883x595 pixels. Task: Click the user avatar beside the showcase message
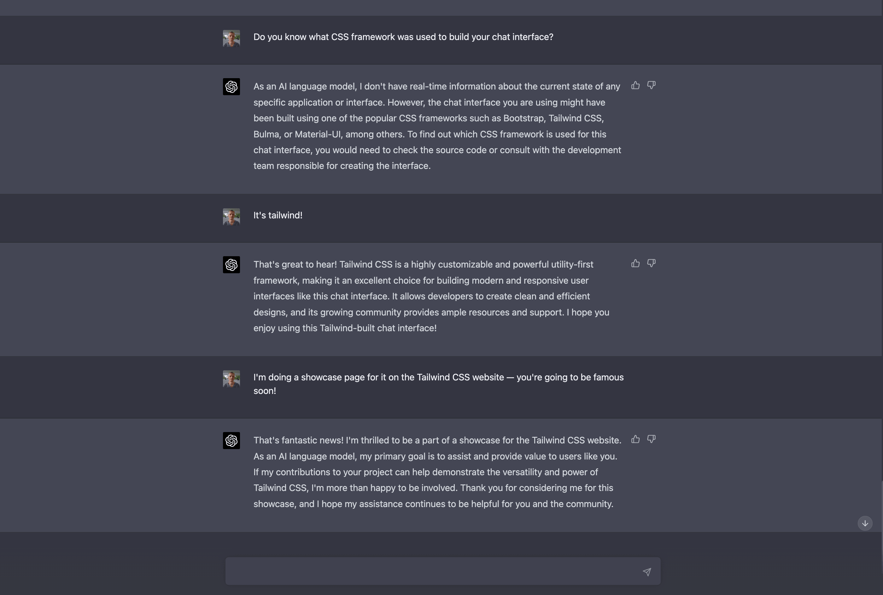coord(231,378)
